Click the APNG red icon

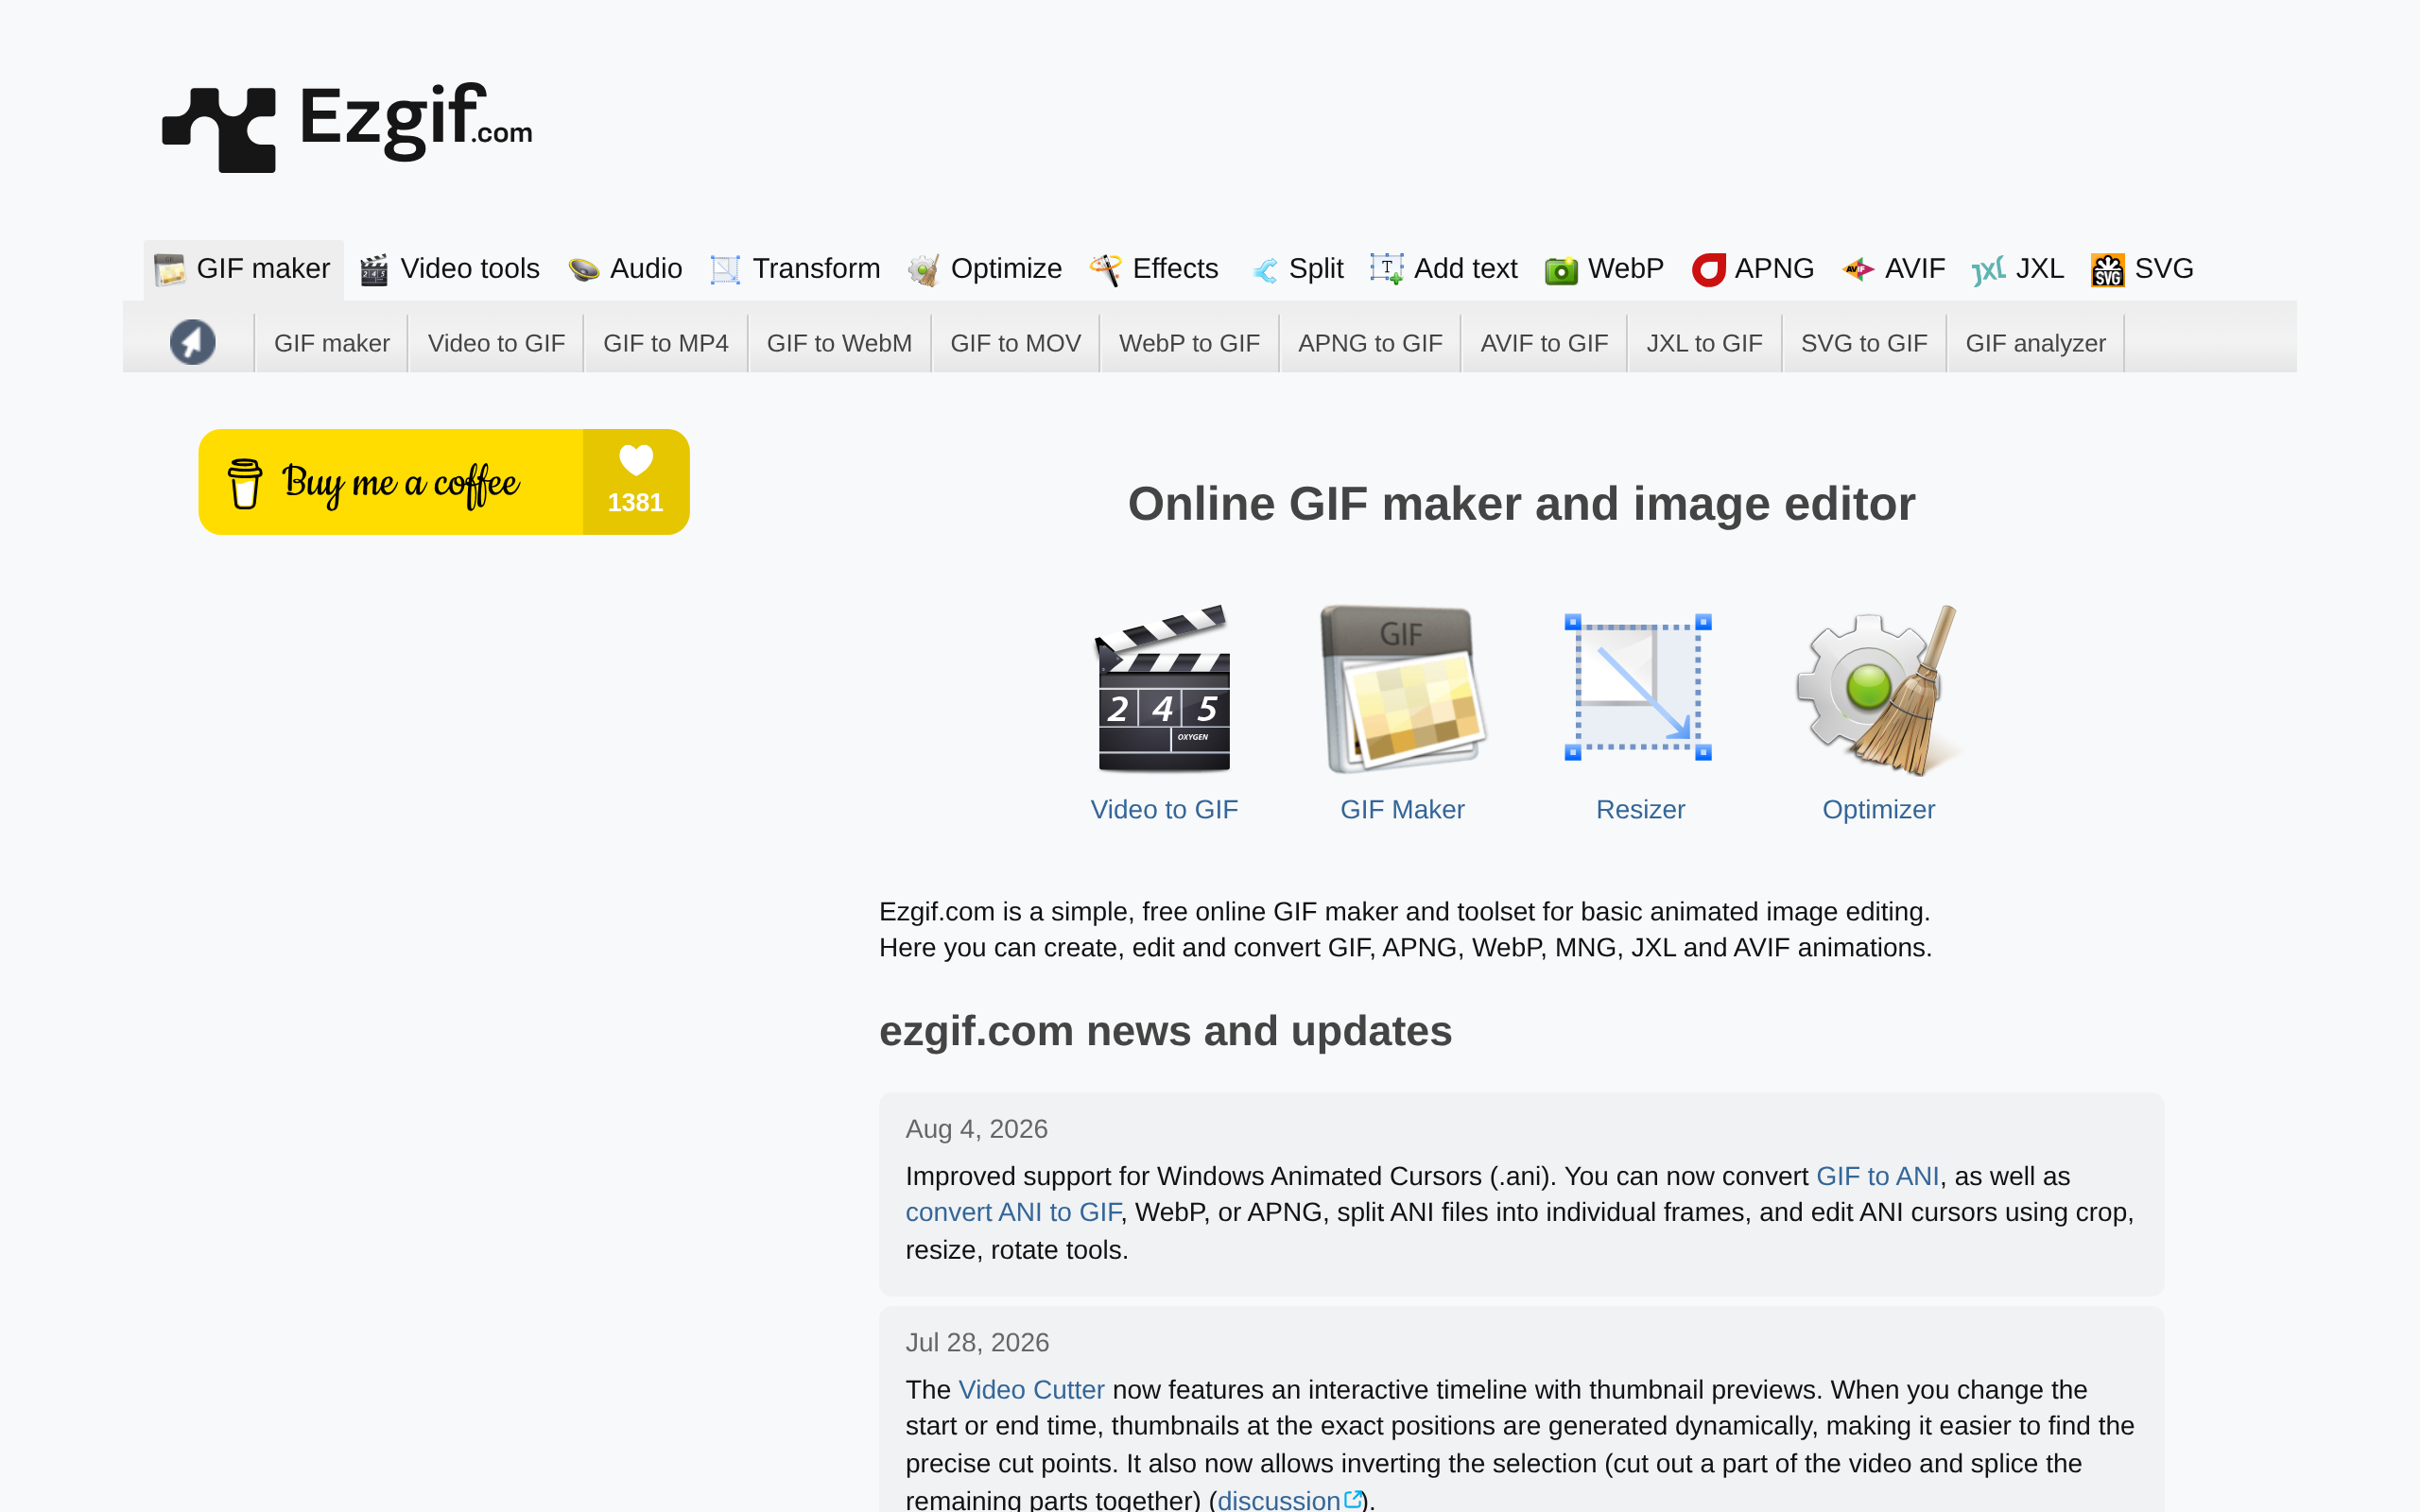pos(1708,270)
